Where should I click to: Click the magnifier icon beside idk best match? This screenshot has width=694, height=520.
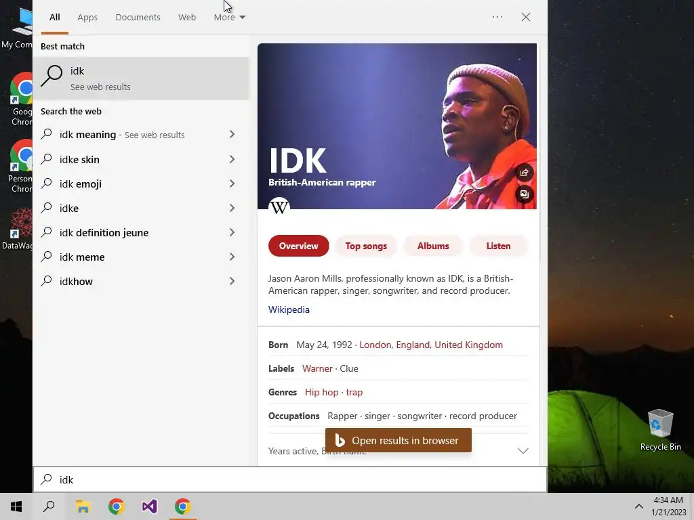pos(52,76)
